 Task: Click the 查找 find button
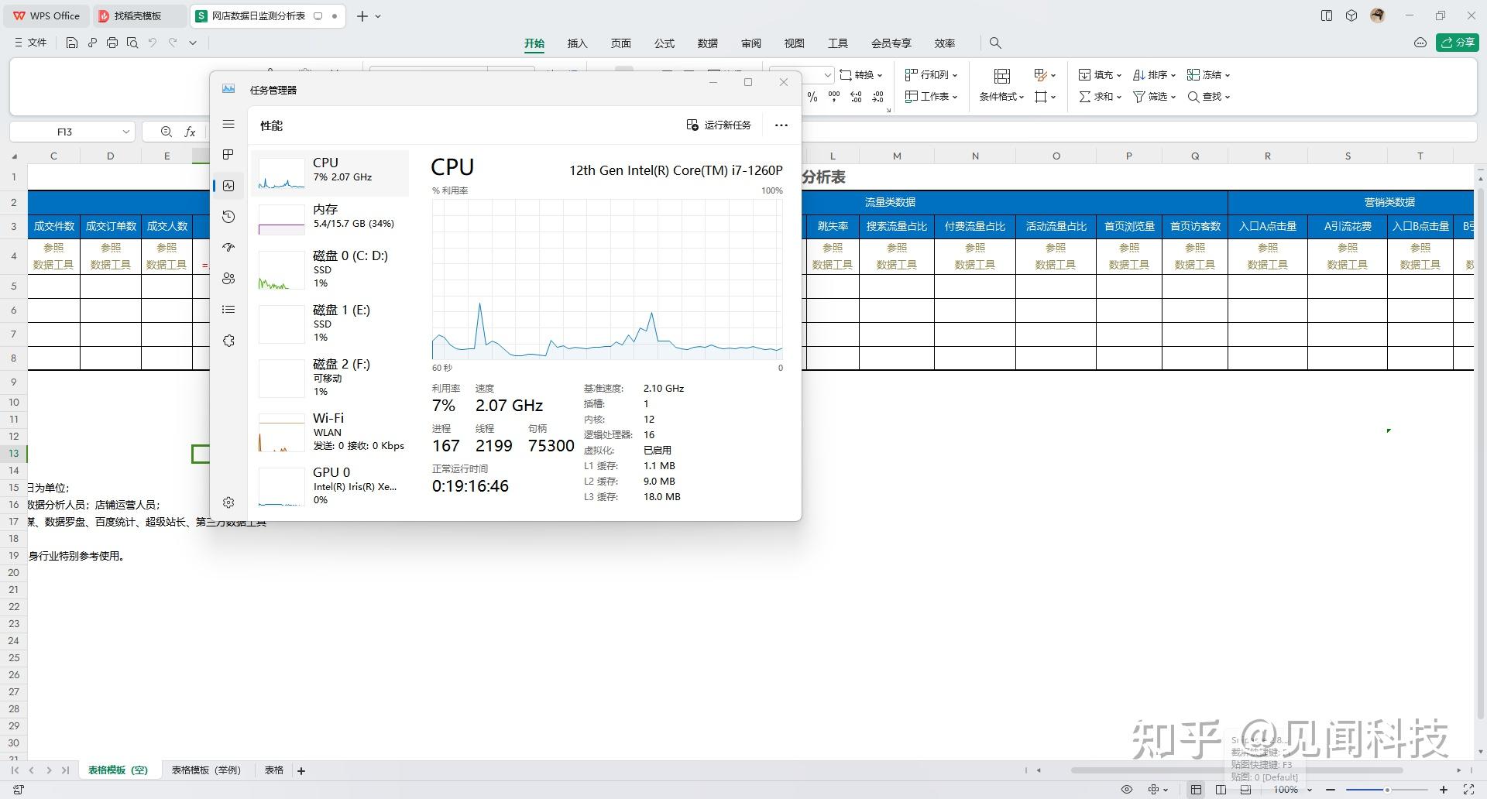[x=1208, y=97]
